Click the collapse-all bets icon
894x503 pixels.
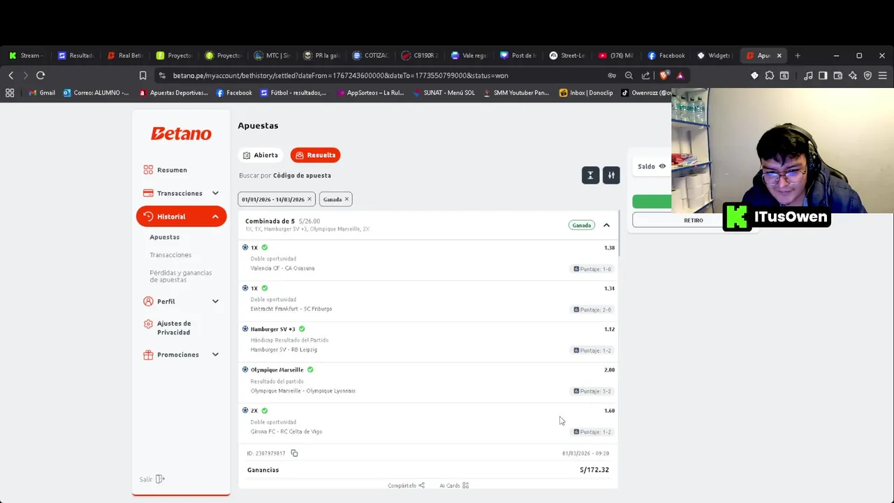click(x=590, y=175)
